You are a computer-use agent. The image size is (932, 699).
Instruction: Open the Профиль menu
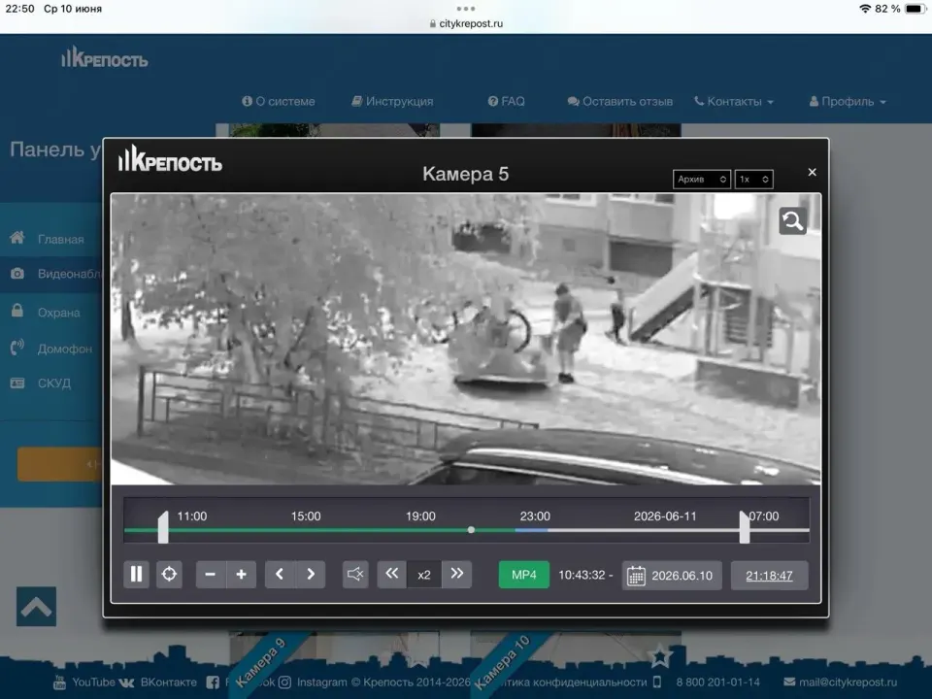coord(847,102)
